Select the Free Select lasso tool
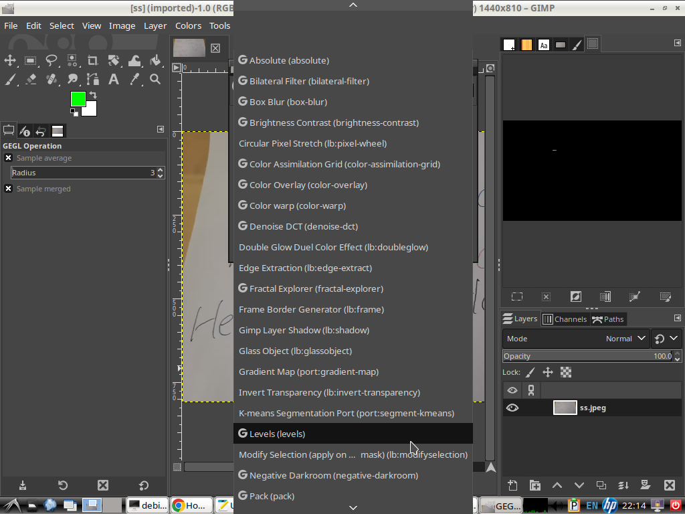 click(52, 60)
